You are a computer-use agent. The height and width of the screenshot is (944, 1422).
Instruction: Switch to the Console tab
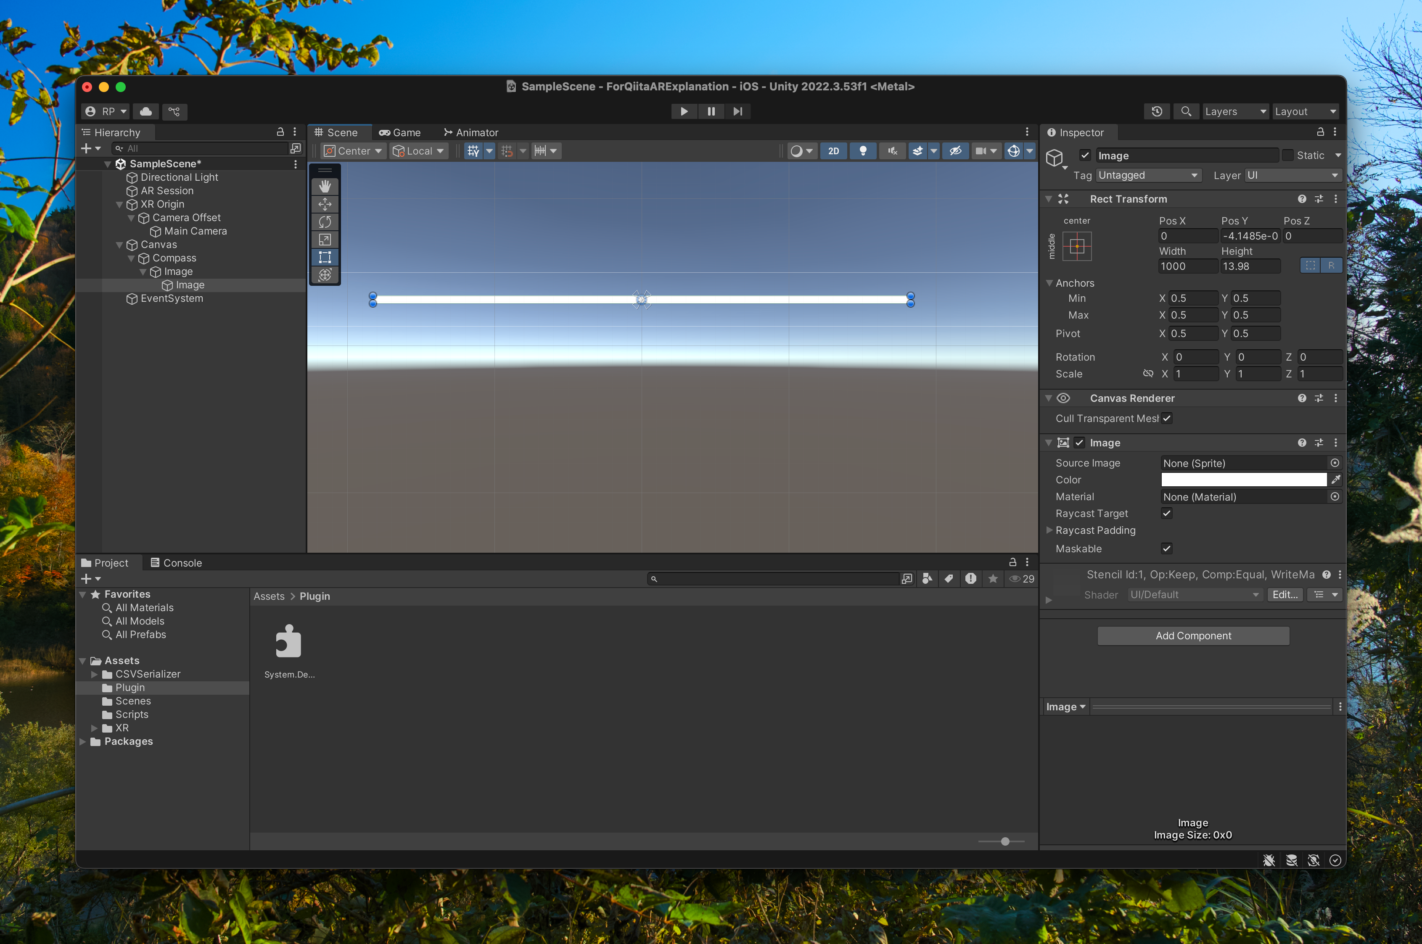click(x=176, y=563)
